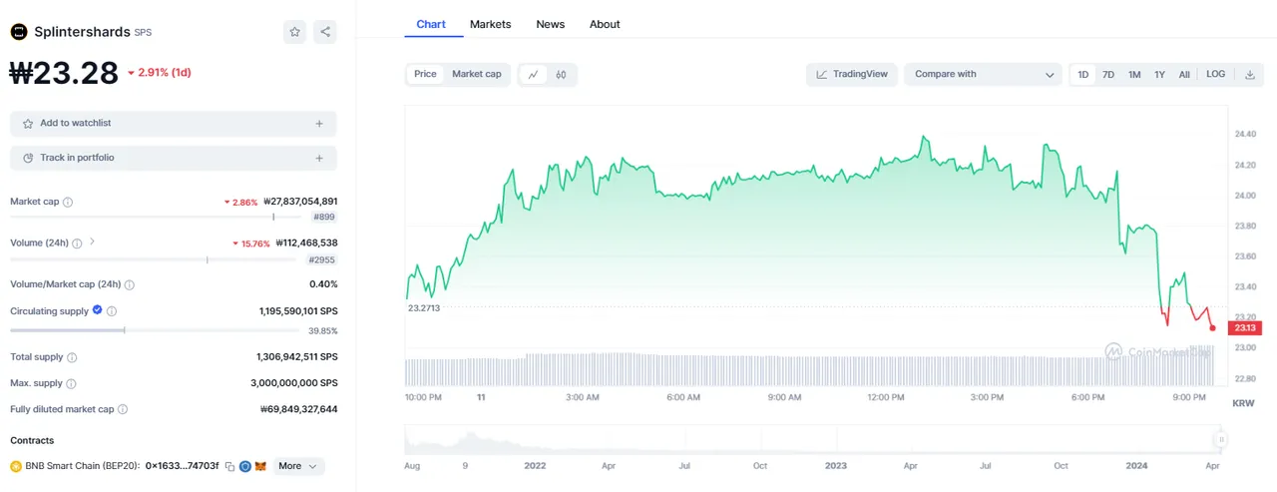Open the Max. supply info icon
Screen dimensions: 1277x492
coord(71,383)
